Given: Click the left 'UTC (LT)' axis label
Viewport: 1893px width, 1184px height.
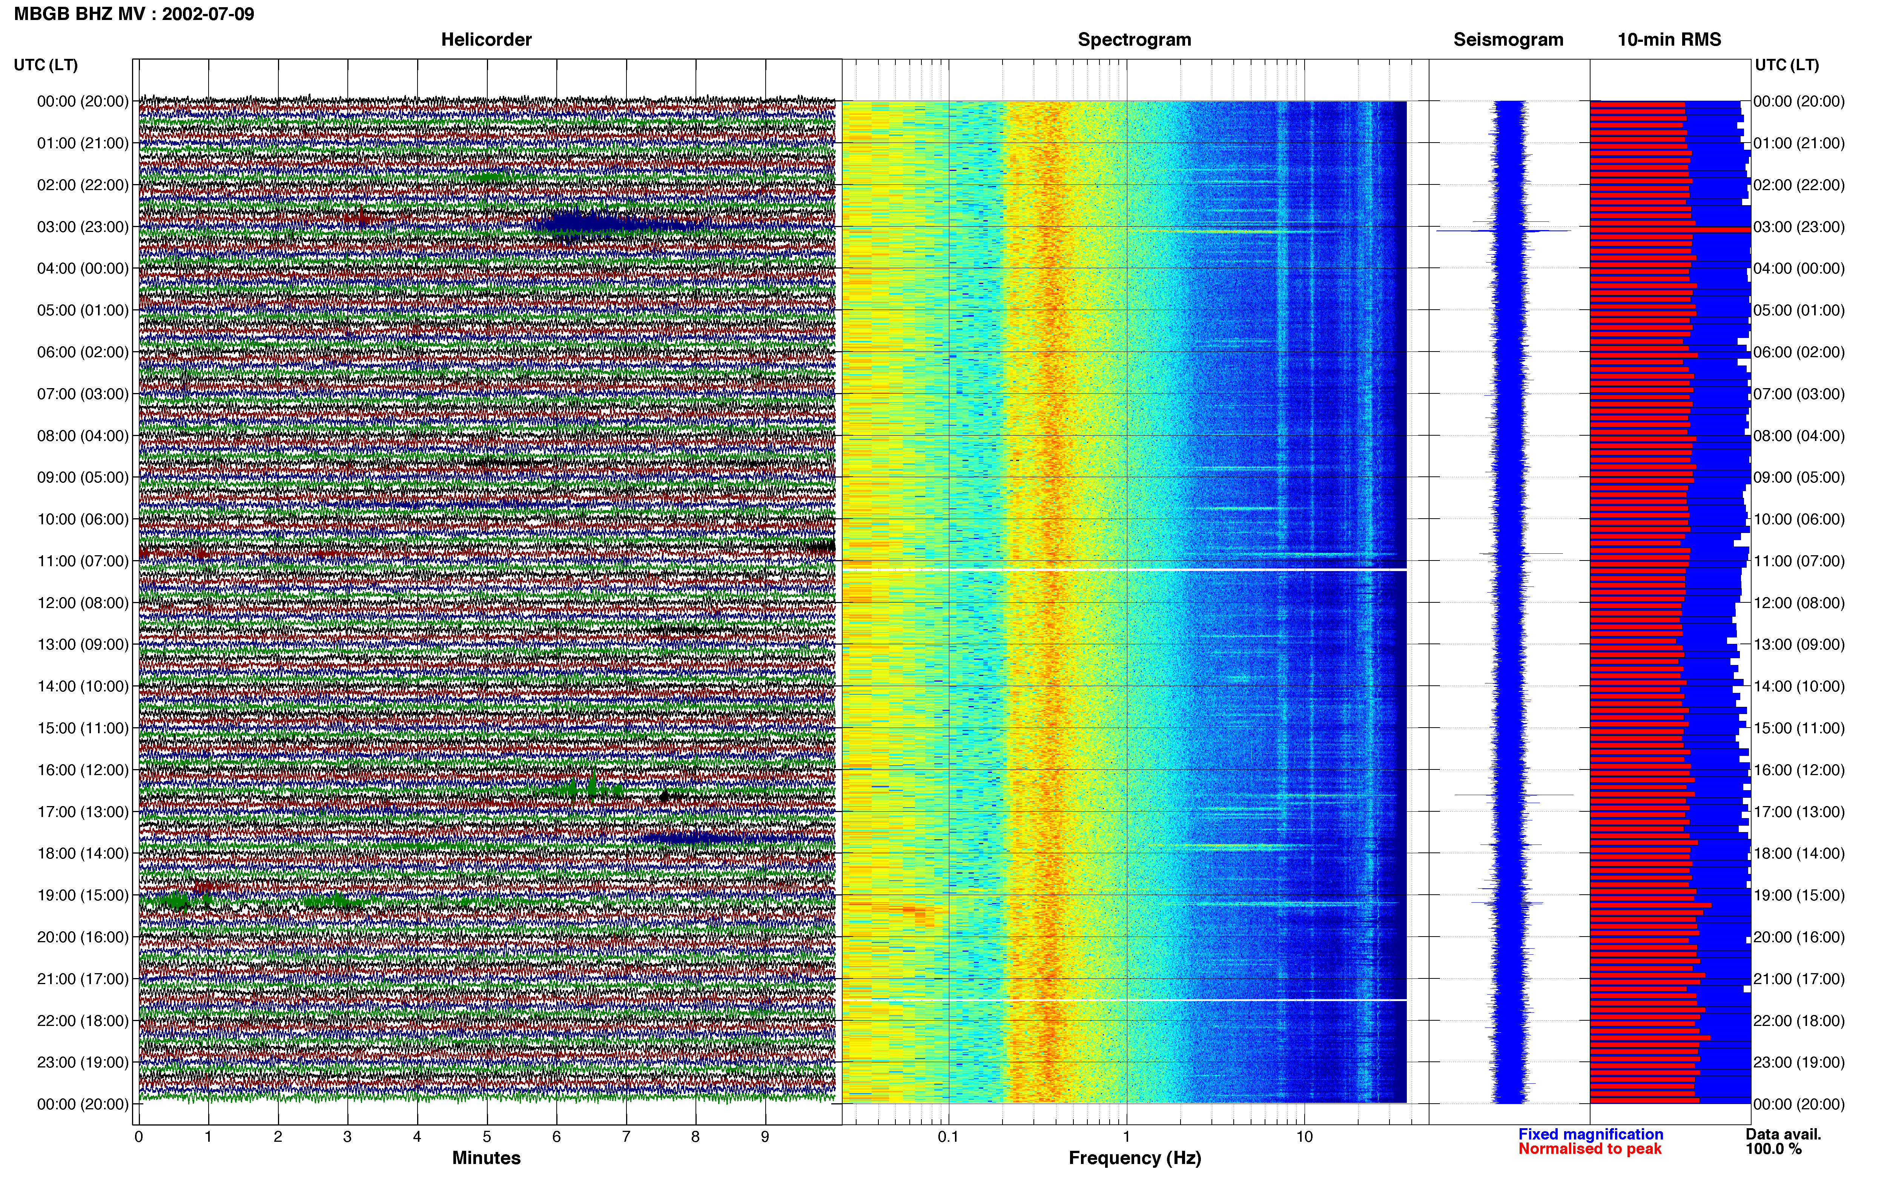Looking at the screenshot, I should click(45, 65).
